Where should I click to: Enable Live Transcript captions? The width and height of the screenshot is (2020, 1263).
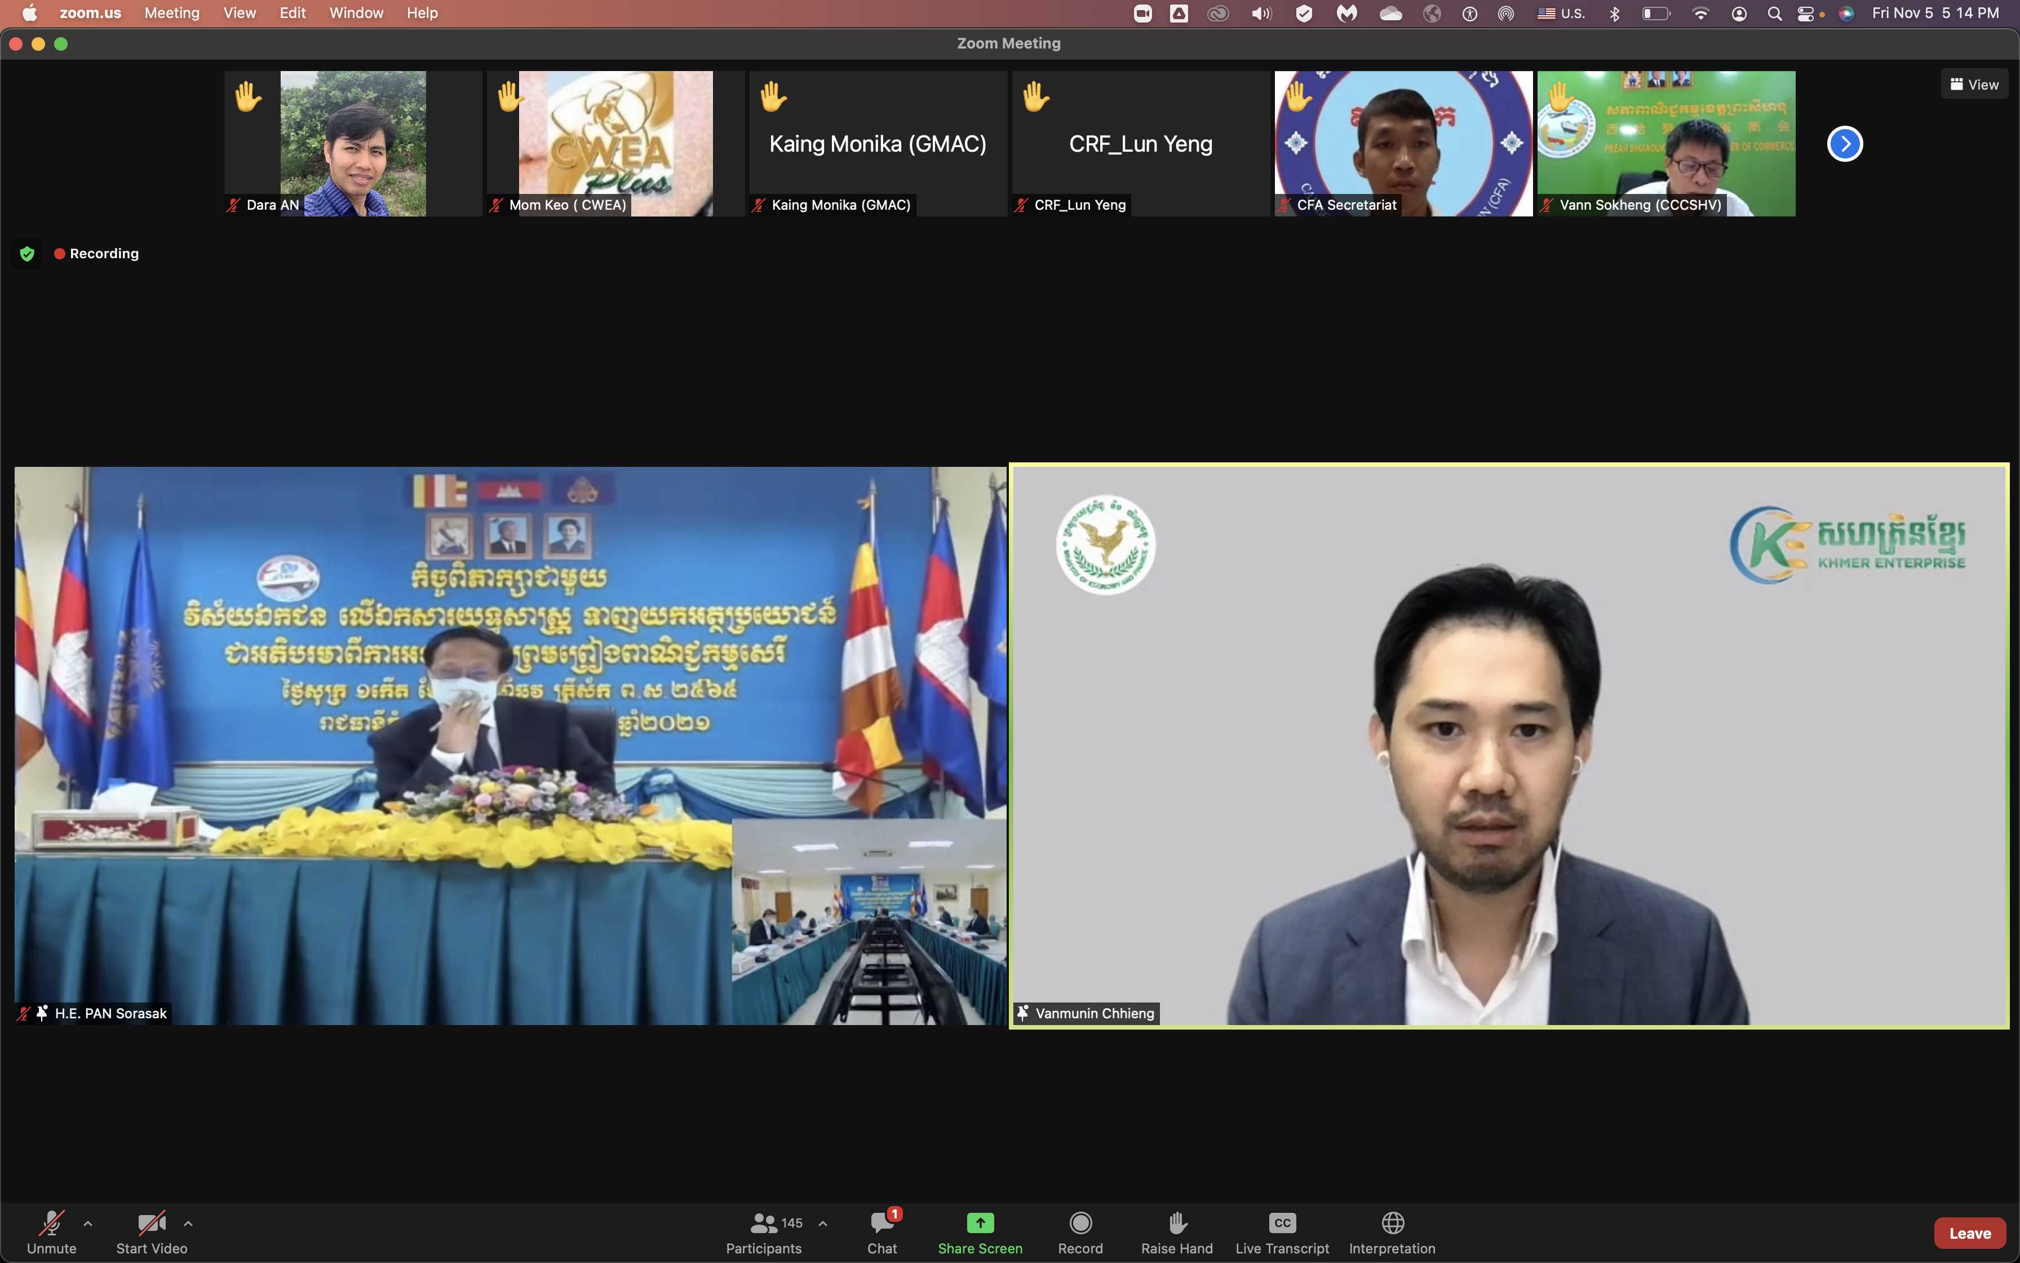tap(1282, 1232)
